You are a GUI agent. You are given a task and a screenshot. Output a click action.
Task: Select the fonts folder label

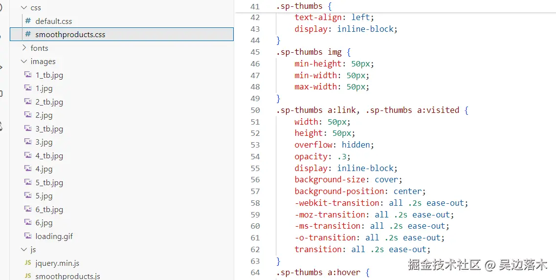(x=39, y=48)
